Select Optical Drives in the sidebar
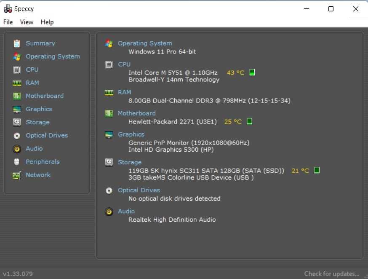This screenshot has width=368, height=279. coord(47,136)
